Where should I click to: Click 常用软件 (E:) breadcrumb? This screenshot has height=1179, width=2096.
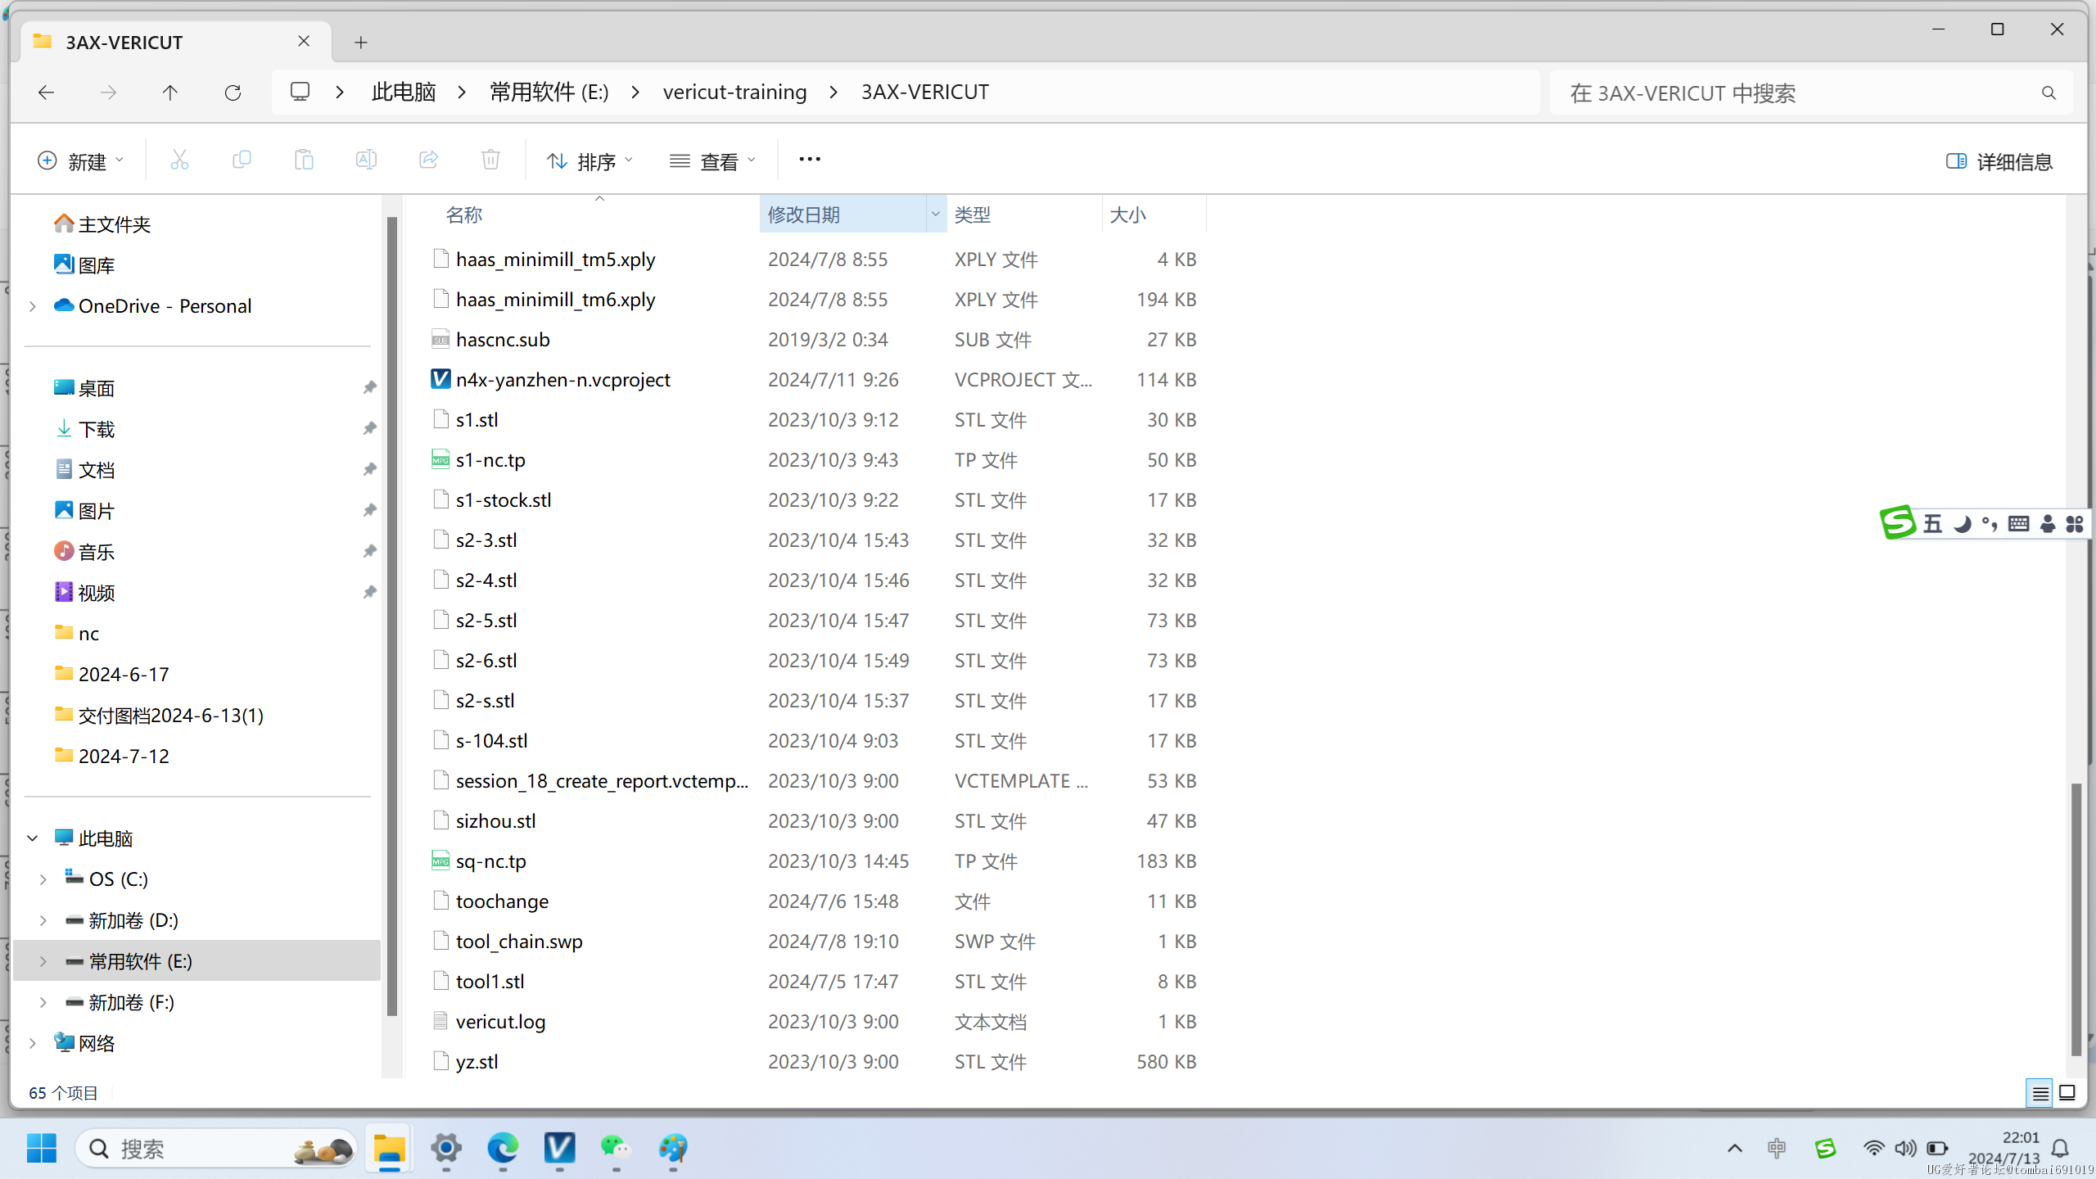point(549,92)
